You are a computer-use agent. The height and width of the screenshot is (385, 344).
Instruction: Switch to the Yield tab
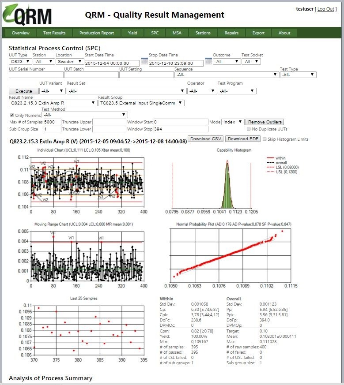coord(132,33)
